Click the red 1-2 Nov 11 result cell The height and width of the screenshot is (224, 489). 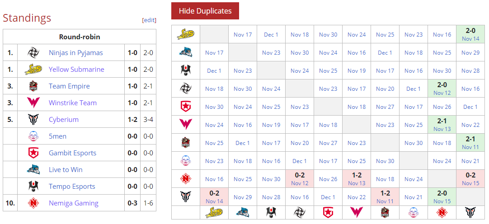point(385,197)
